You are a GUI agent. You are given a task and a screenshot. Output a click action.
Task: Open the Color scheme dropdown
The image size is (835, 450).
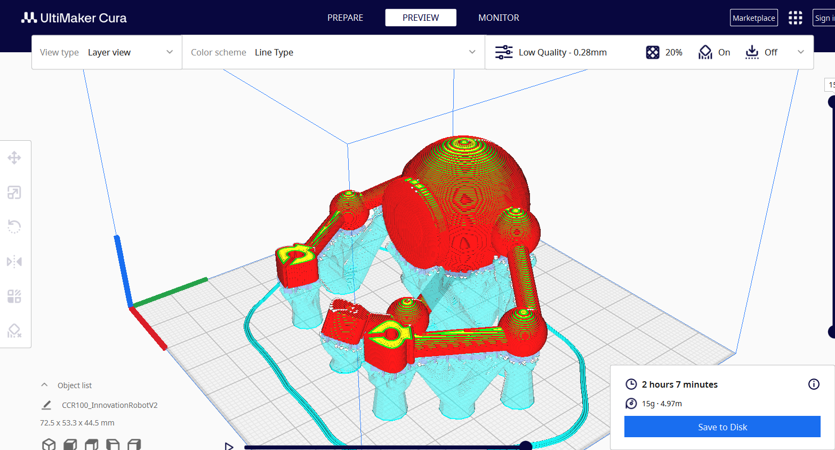click(x=333, y=52)
